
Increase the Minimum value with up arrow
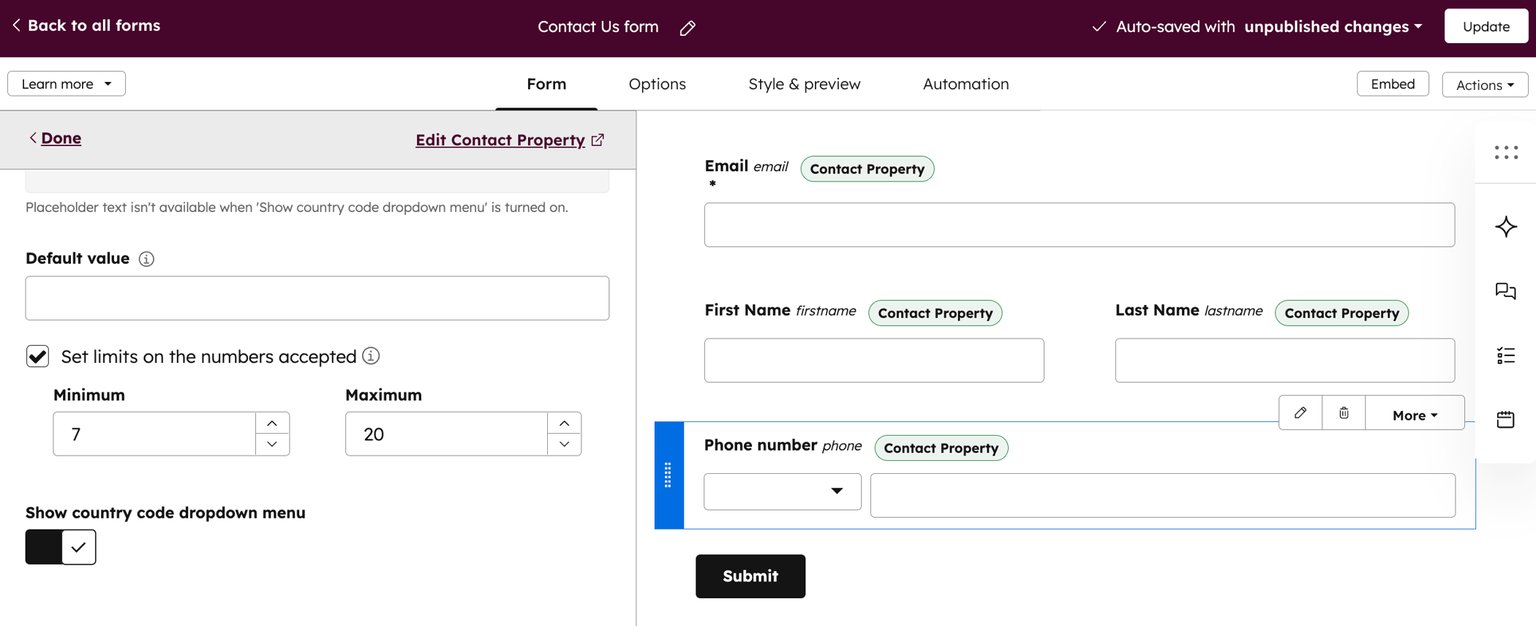272,423
